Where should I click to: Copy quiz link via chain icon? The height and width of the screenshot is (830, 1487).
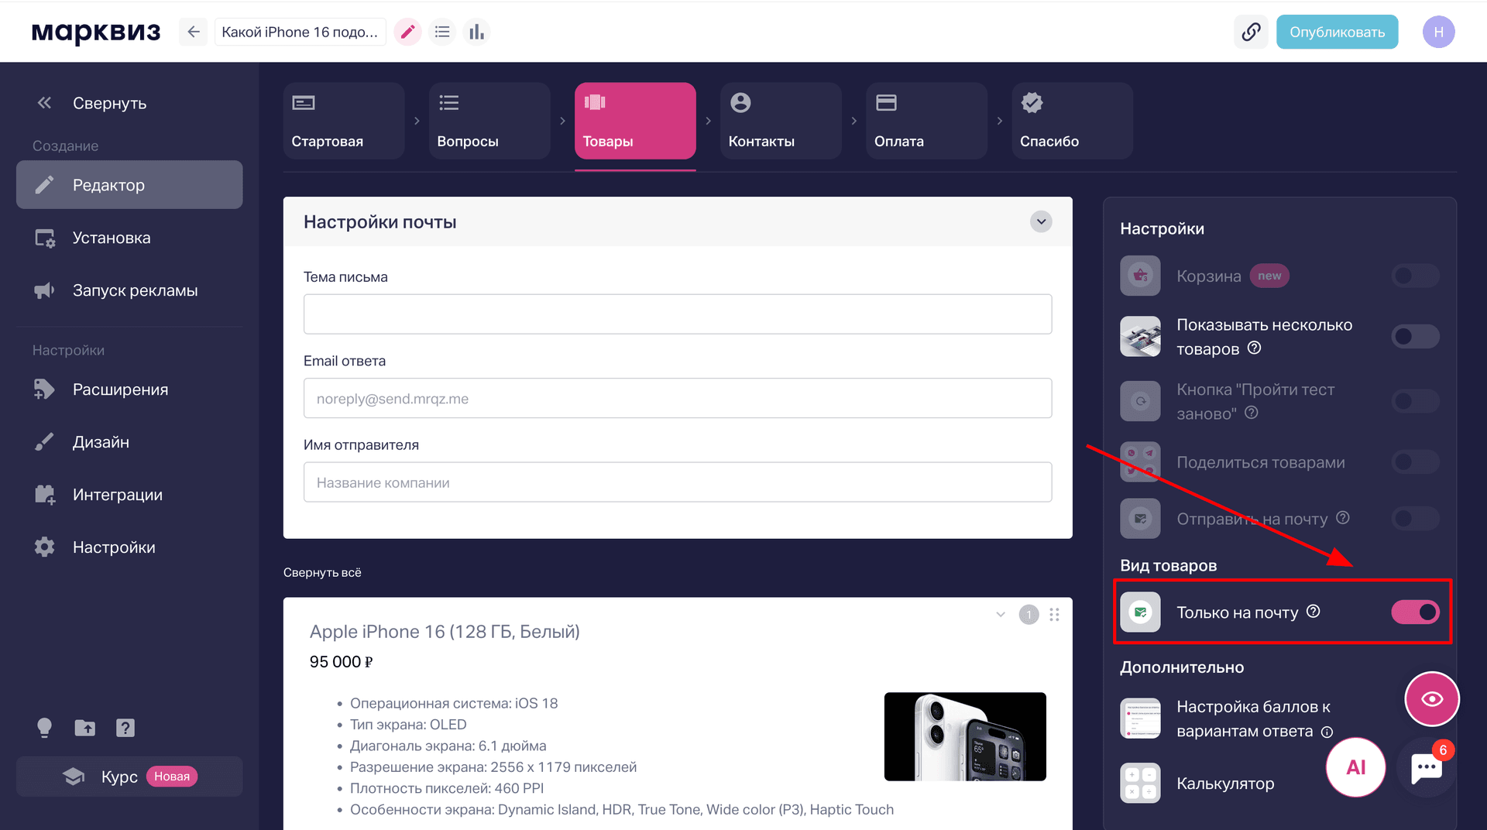pyautogui.click(x=1251, y=32)
